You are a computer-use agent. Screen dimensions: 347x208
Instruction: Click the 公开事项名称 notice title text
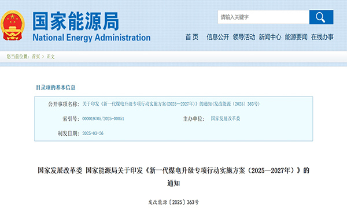point(171,104)
